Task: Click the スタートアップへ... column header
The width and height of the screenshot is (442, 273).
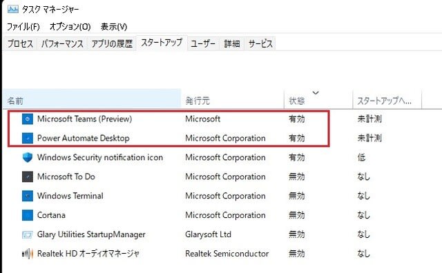Action: point(387,99)
